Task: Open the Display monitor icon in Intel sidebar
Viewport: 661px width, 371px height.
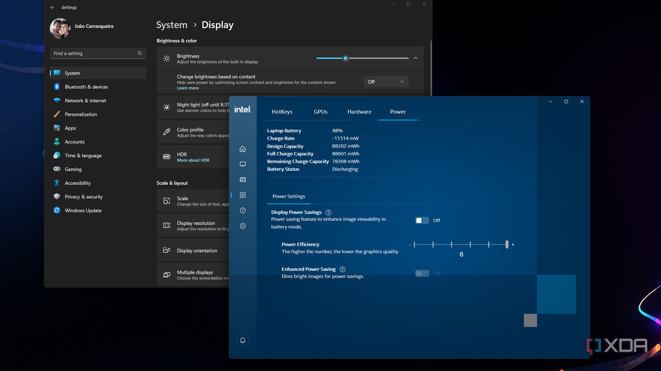Action: [243, 164]
